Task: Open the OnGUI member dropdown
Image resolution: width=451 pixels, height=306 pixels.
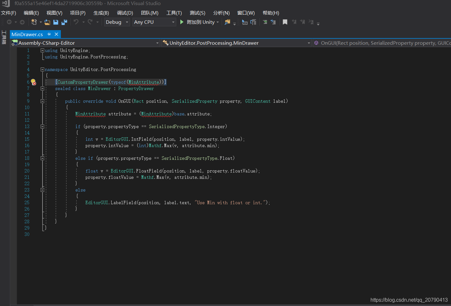Action: [382, 43]
